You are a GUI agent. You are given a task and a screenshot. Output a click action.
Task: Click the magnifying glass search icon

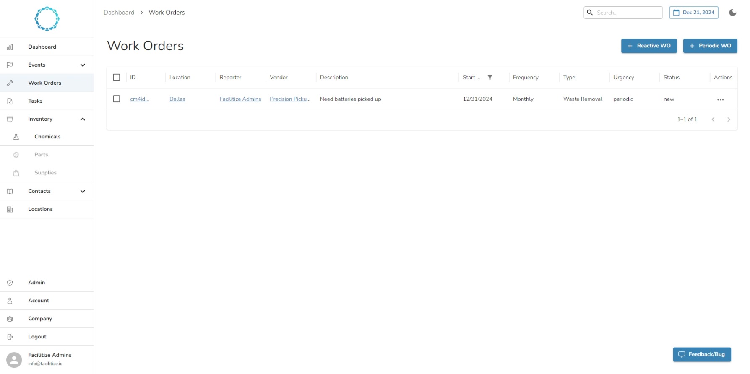[590, 13]
